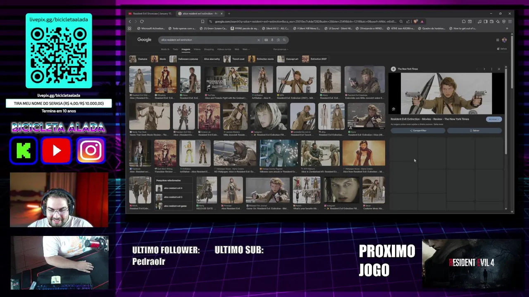The height and width of the screenshot is (297, 529).
Task: Open the music note playlist icon
Action: point(479,21)
